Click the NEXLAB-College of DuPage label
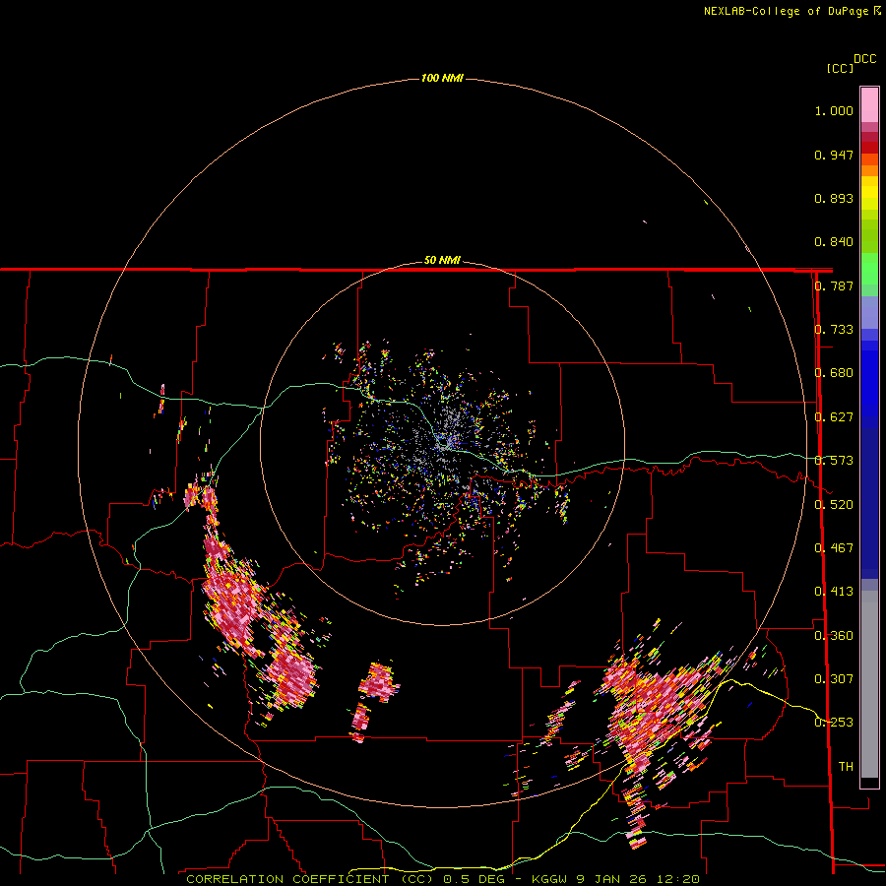Screen dimensions: 886x886 tap(786, 11)
